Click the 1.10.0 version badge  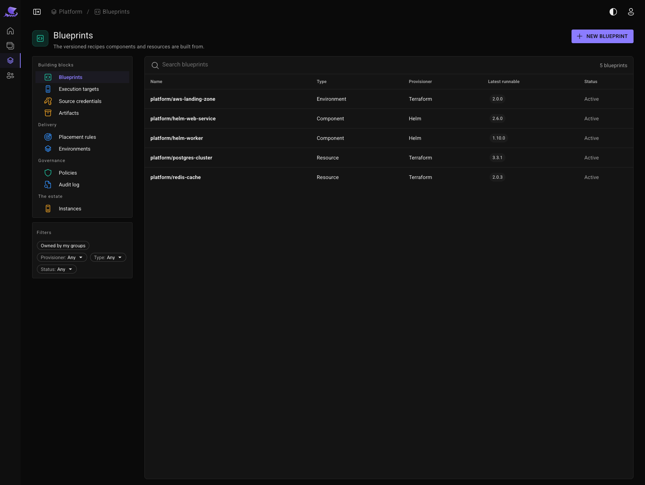pyautogui.click(x=499, y=138)
